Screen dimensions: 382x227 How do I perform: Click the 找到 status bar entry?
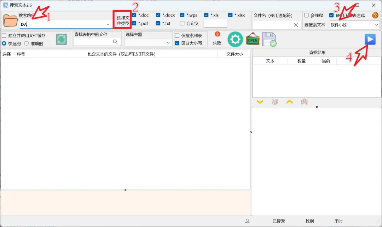309,221
